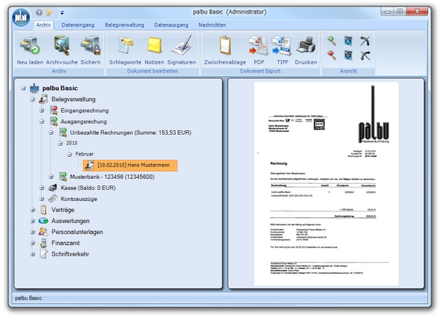441x317 pixels.
Task: Copy document to Zwischenablage
Action: [x=225, y=47]
